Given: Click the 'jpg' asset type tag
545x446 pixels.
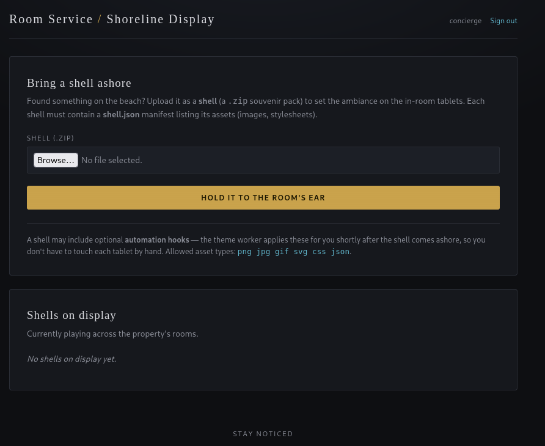Looking at the screenshot, I should tap(263, 252).
